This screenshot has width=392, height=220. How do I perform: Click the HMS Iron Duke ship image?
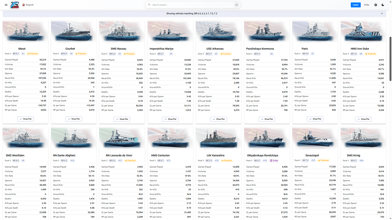coord(363,32)
